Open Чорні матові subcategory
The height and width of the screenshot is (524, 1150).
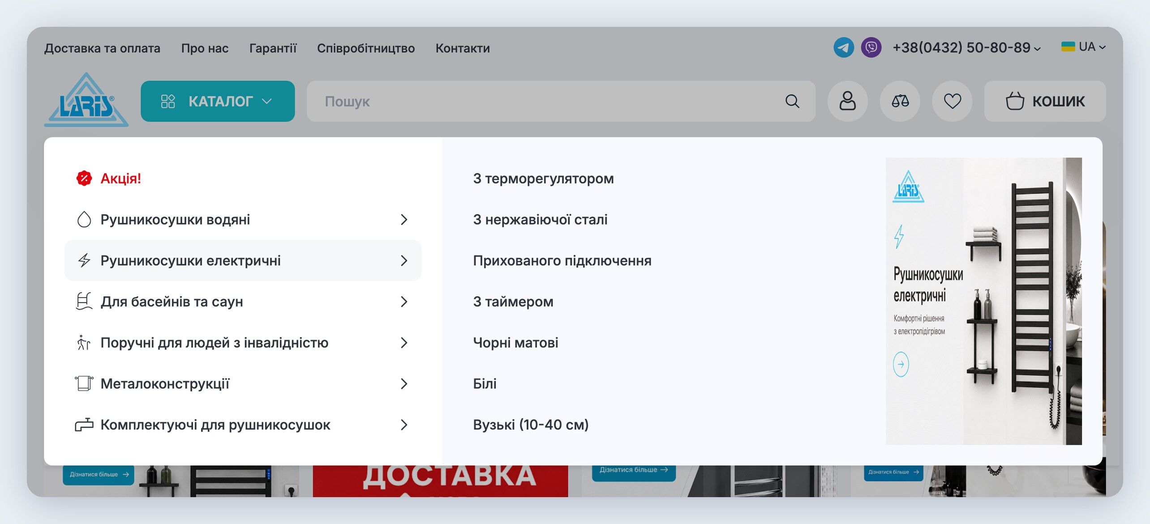pyautogui.click(x=515, y=343)
